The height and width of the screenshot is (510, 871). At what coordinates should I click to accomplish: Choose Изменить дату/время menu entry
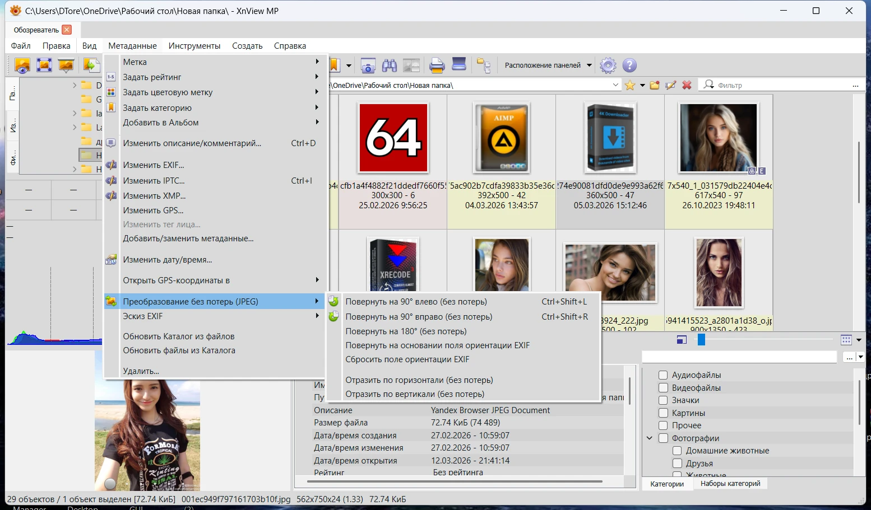point(167,260)
